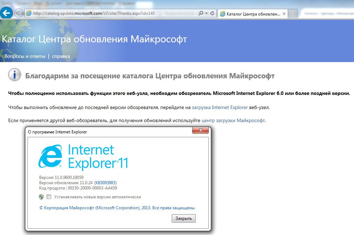354x235 pixels.
Task: Follow the загрузка Internet Explorer link
Action: tap(220, 107)
